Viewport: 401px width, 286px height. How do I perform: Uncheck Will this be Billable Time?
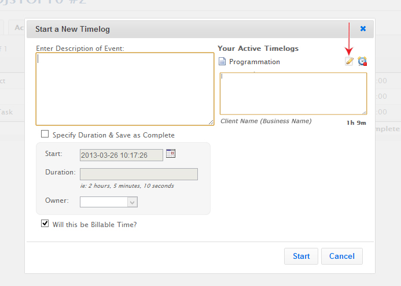(x=45, y=224)
